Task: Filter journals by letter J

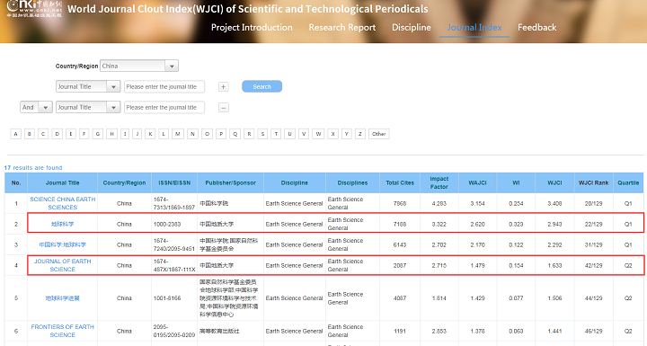Action: [137, 134]
